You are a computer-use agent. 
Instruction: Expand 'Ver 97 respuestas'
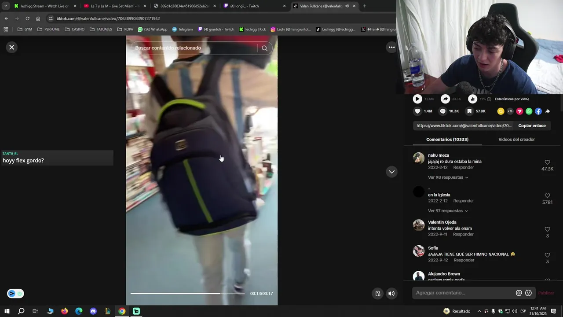click(x=448, y=211)
